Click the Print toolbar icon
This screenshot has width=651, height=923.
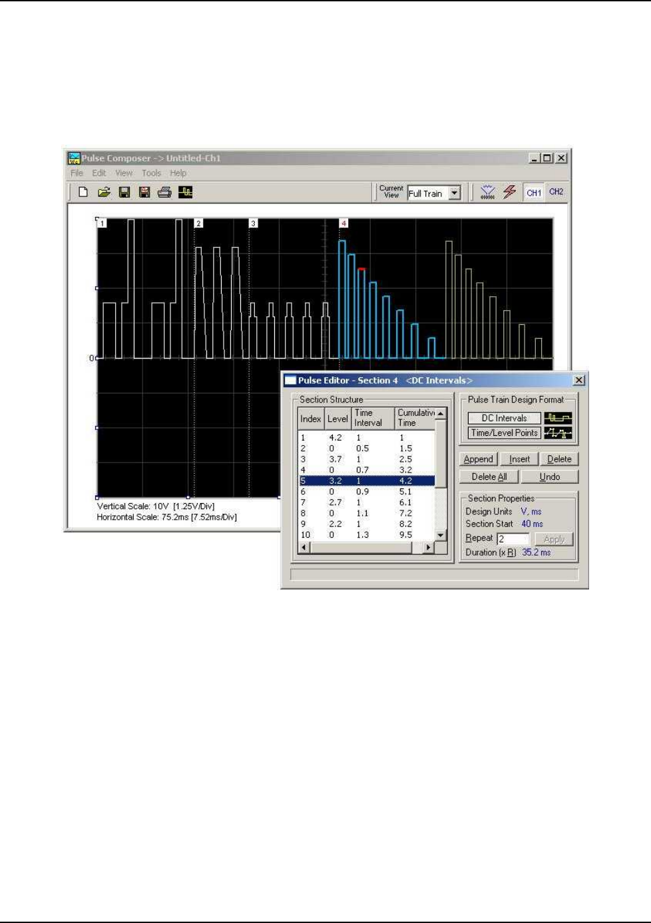[164, 192]
